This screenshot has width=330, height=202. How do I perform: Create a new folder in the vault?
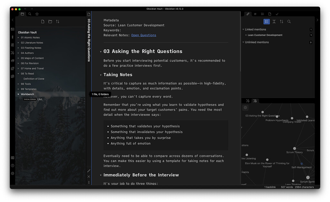pyautogui.click(x=50, y=21)
